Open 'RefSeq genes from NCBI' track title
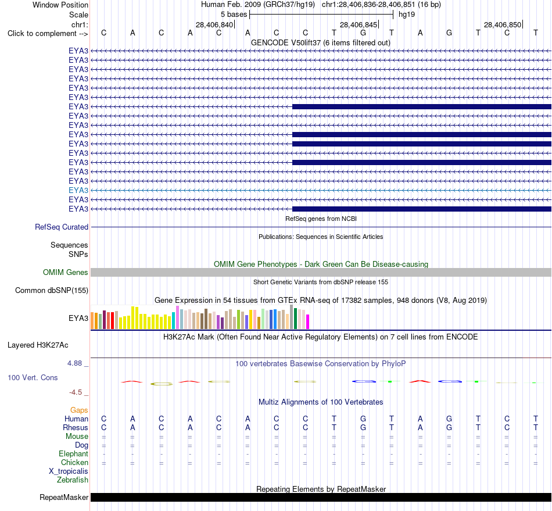The image size is (552, 511). (x=321, y=219)
